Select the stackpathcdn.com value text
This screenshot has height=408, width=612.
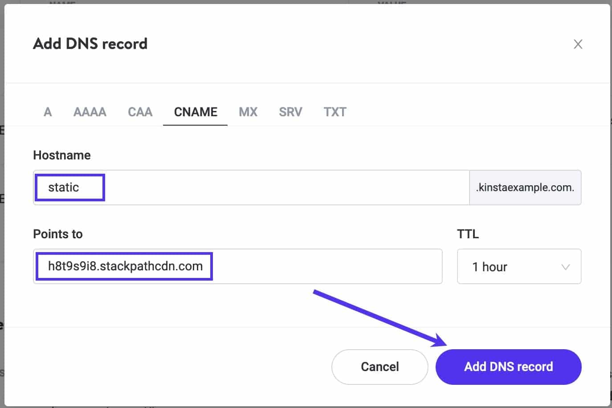pos(125,266)
